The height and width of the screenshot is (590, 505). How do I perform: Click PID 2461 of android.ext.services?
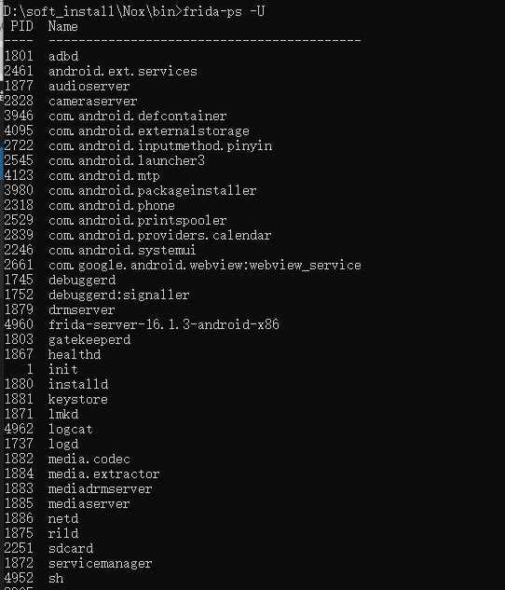click(19, 71)
